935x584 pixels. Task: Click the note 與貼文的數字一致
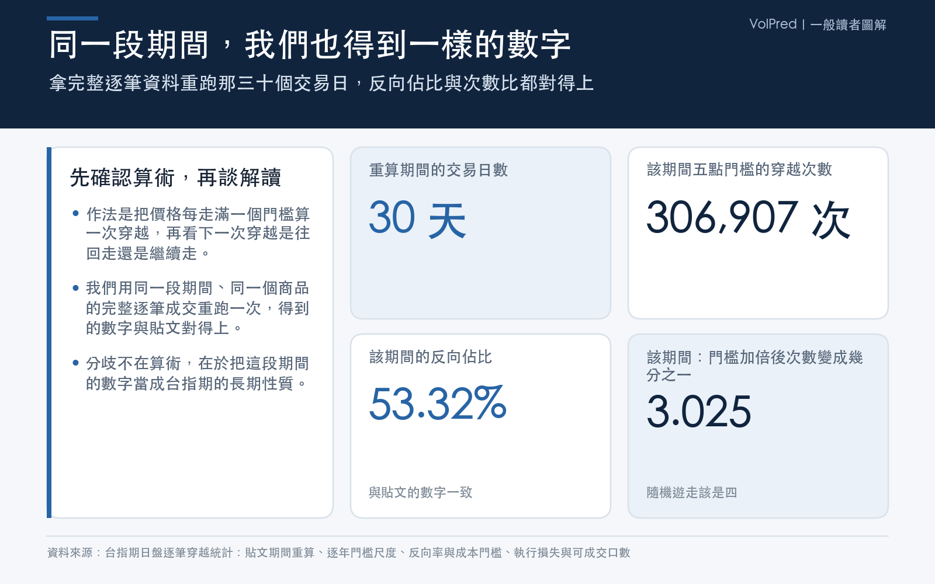click(x=420, y=492)
